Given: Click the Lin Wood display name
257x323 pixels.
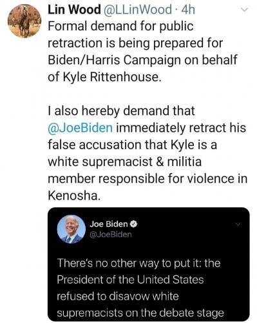Looking at the screenshot, I should [74, 10].
